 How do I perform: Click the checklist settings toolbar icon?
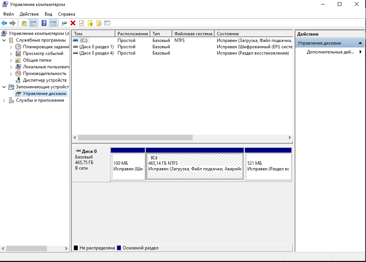point(107,23)
